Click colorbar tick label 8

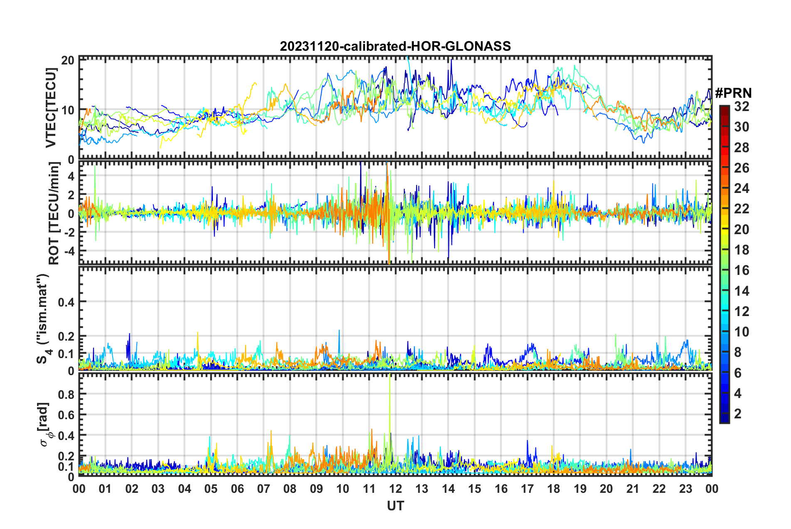pyautogui.click(x=738, y=353)
